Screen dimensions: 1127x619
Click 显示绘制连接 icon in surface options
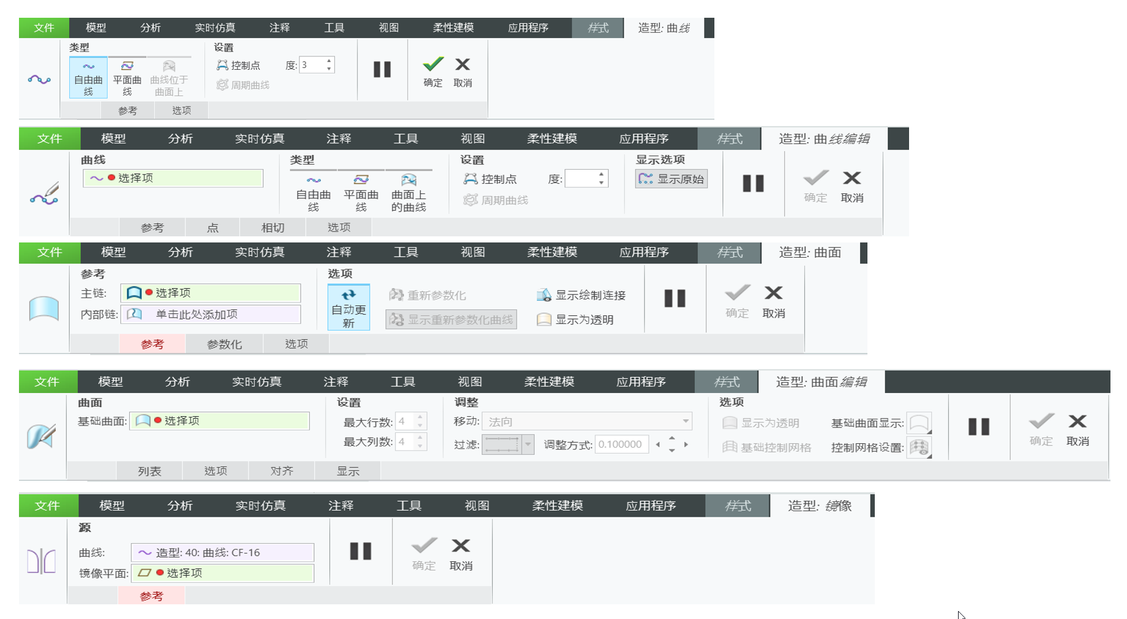click(x=544, y=296)
